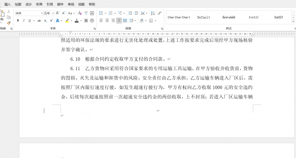The width and height of the screenshot is (296, 158).
Task: Apply numbered list
Action: [111, 13]
